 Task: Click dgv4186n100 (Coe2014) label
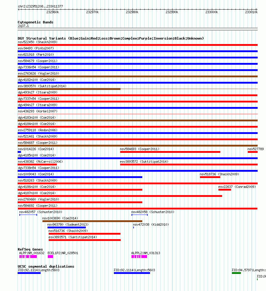pos(37,187)
